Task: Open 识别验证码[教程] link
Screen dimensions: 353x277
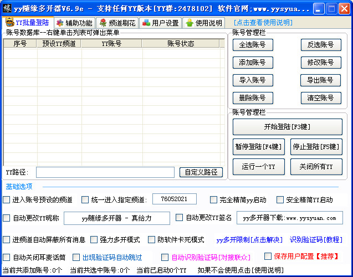Action: 316,240
